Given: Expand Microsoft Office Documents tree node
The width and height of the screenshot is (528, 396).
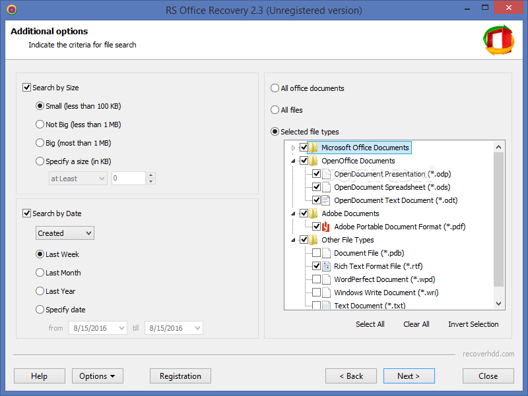Looking at the screenshot, I should pos(293,148).
